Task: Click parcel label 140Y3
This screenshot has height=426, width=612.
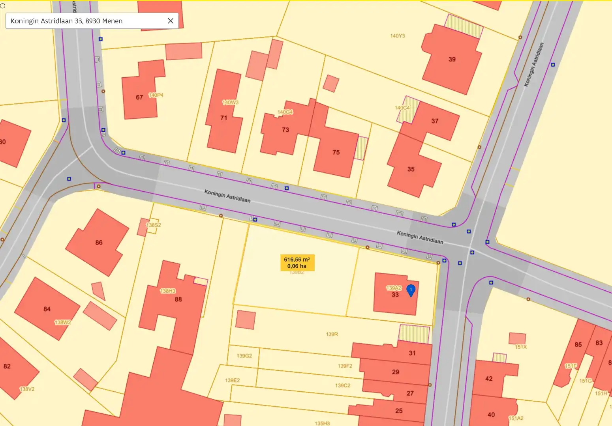Action: (398, 36)
